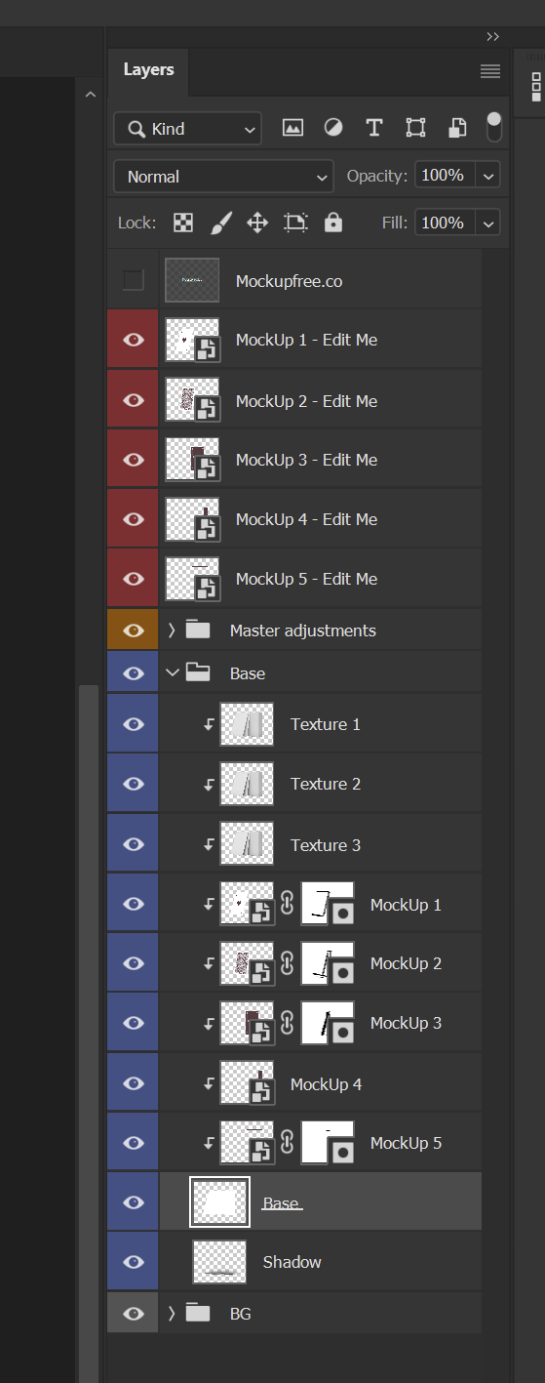This screenshot has width=545, height=1383.
Task: Collapse panels with double-arrow icon
Action: click(x=492, y=37)
